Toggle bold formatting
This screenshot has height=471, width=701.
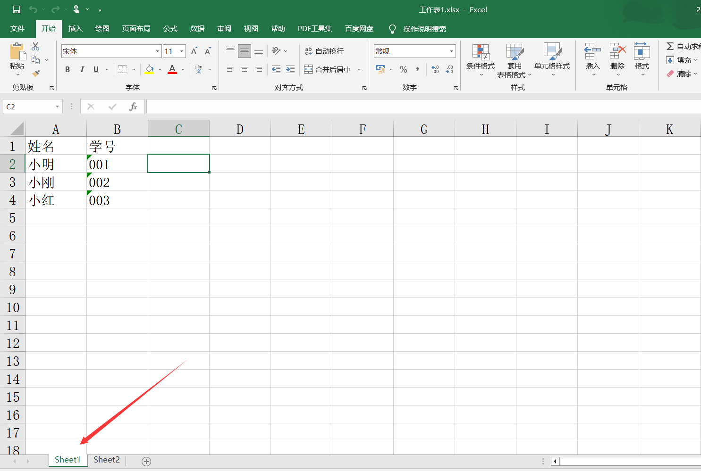(68, 69)
